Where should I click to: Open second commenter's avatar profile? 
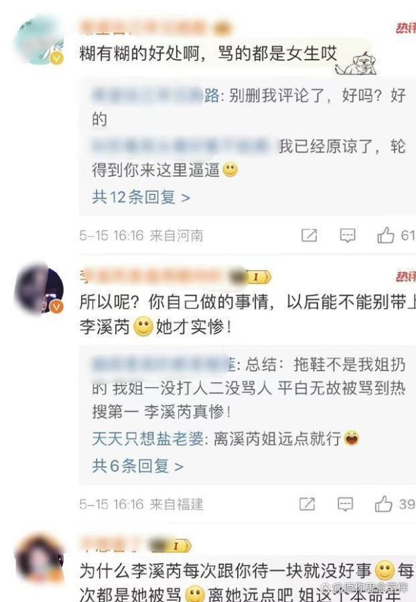pos(38,289)
